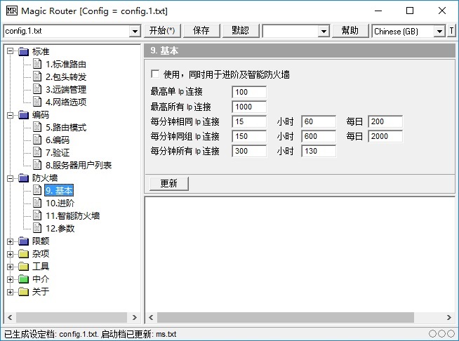The width and height of the screenshot is (459, 341).
Task: Click the page icon beside 11.智能防火墙
Action: [37, 215]
